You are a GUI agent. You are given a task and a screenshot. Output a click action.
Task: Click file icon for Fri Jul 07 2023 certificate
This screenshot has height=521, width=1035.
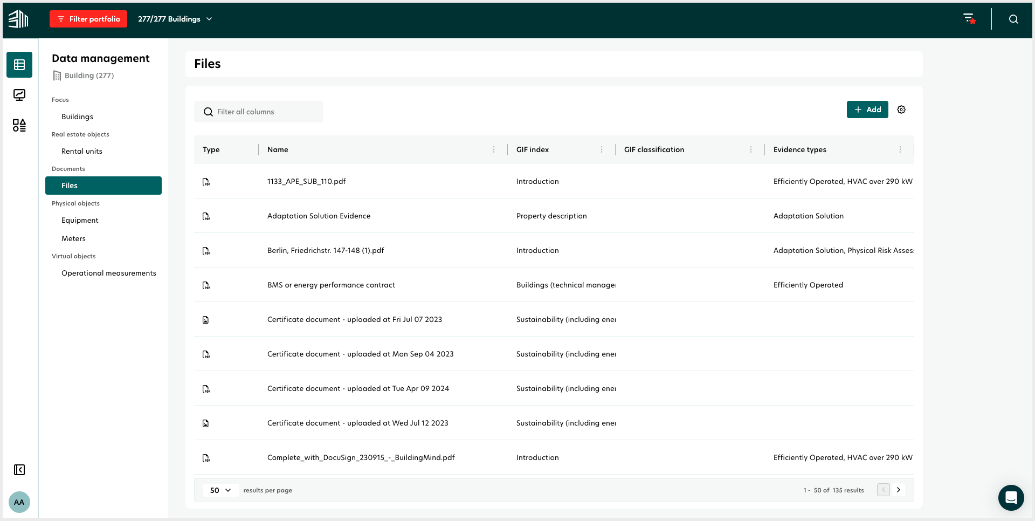point(205,320)
